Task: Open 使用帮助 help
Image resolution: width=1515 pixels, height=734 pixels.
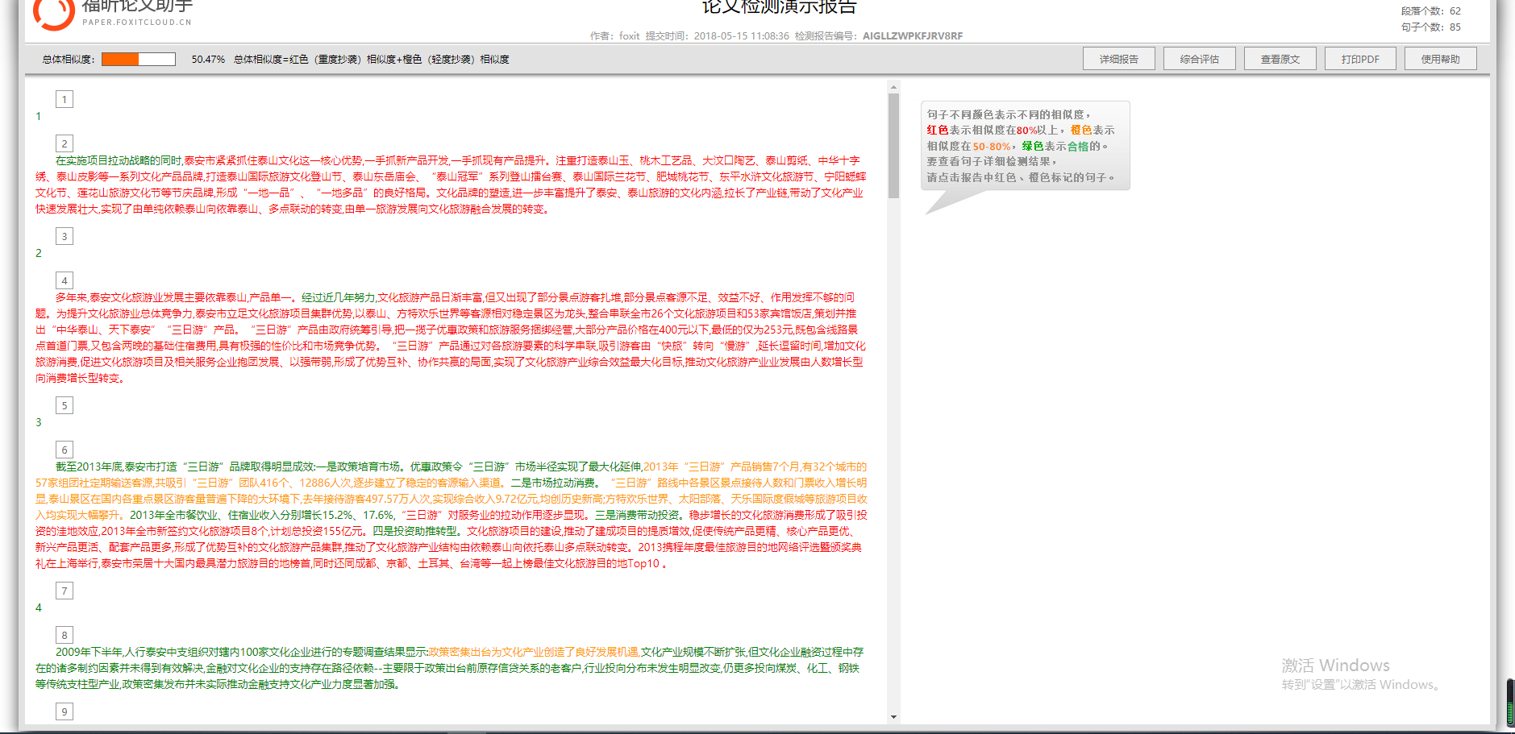Action: point(1440,59)
